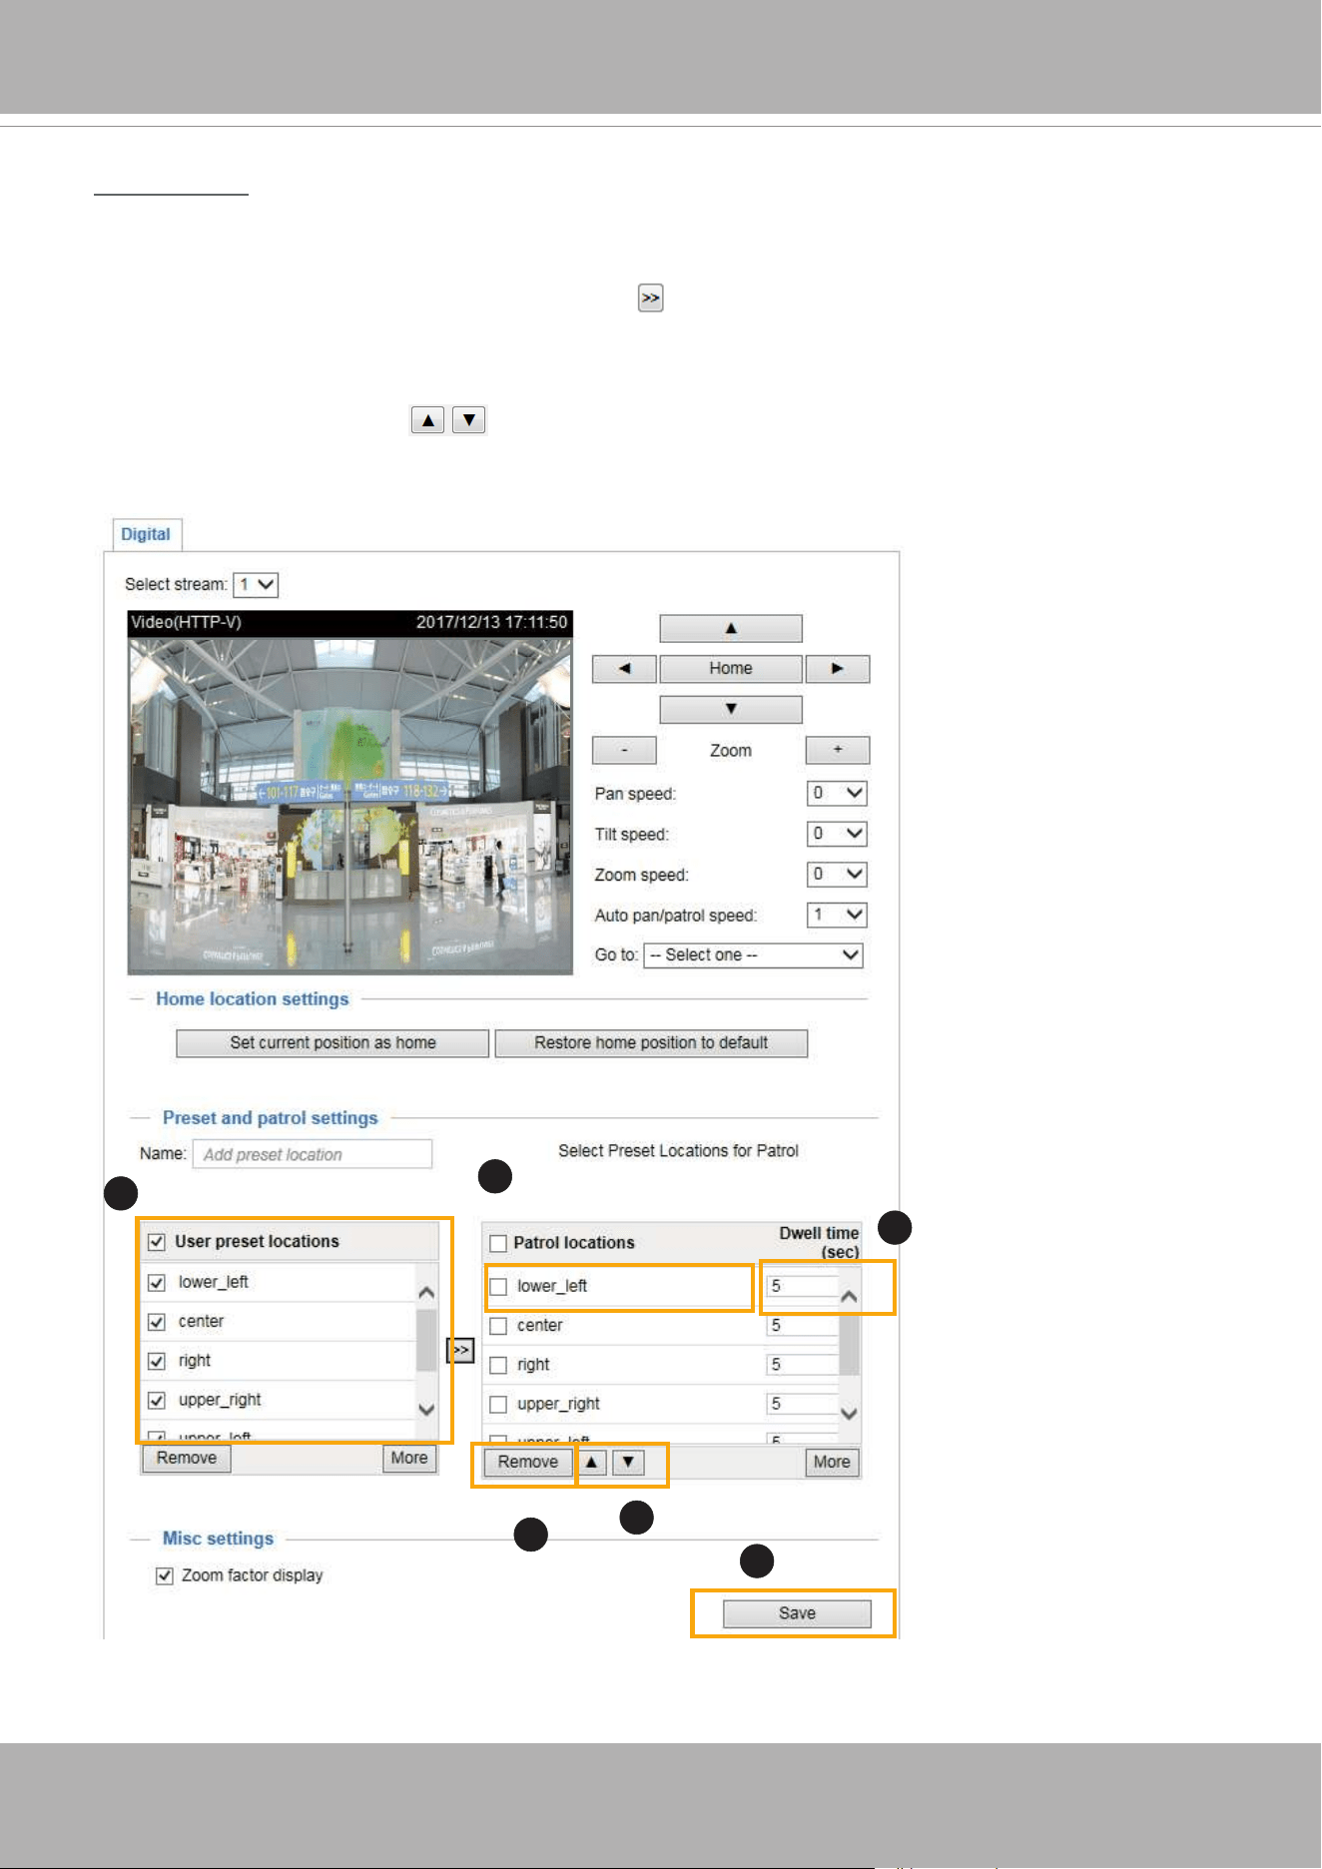
Task: Click the tilt up arrow button
Action: [731, 628]
